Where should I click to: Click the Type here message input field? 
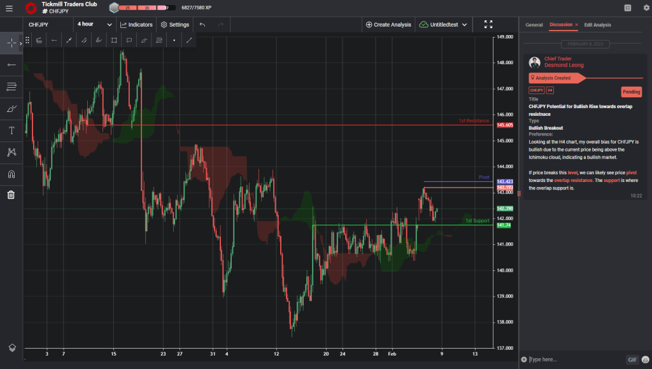coord(573,359)
